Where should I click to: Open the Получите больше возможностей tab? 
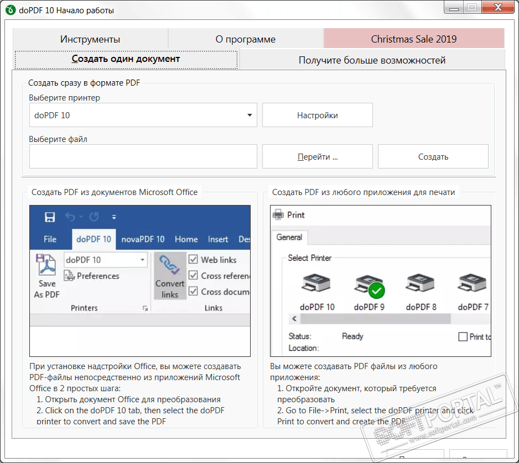[372, 60]
